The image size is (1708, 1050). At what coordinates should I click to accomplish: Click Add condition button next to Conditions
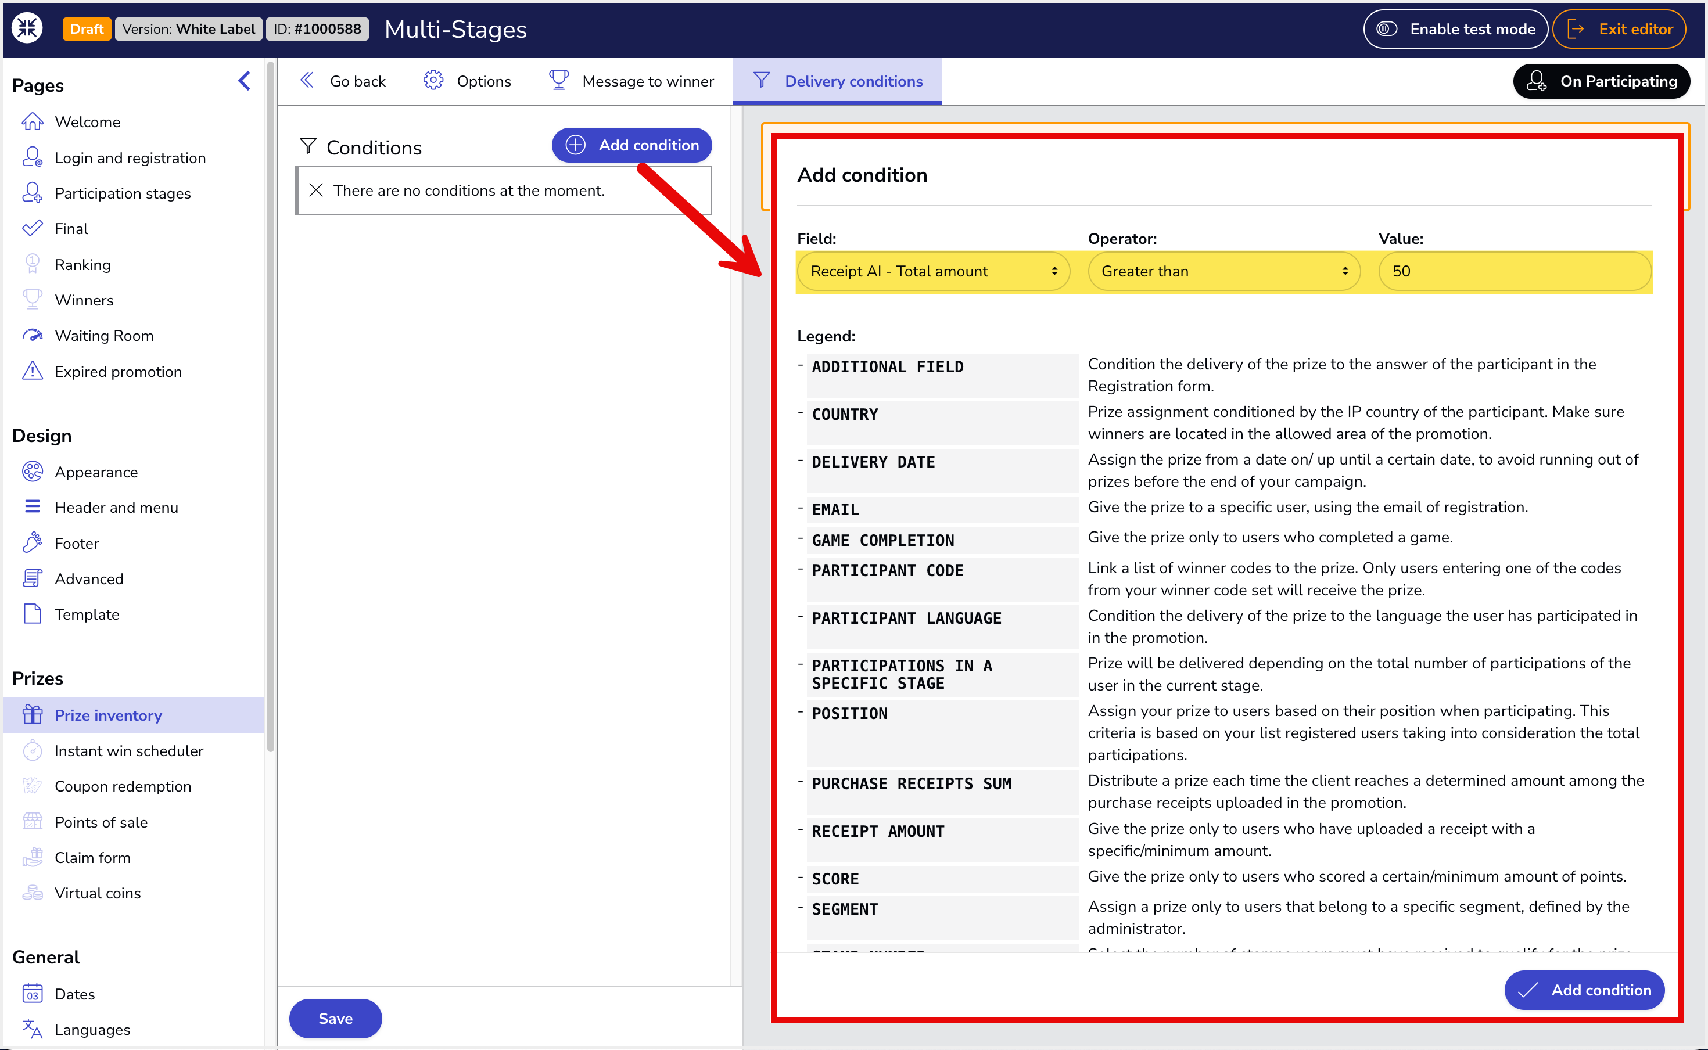(x=631, y=145)
